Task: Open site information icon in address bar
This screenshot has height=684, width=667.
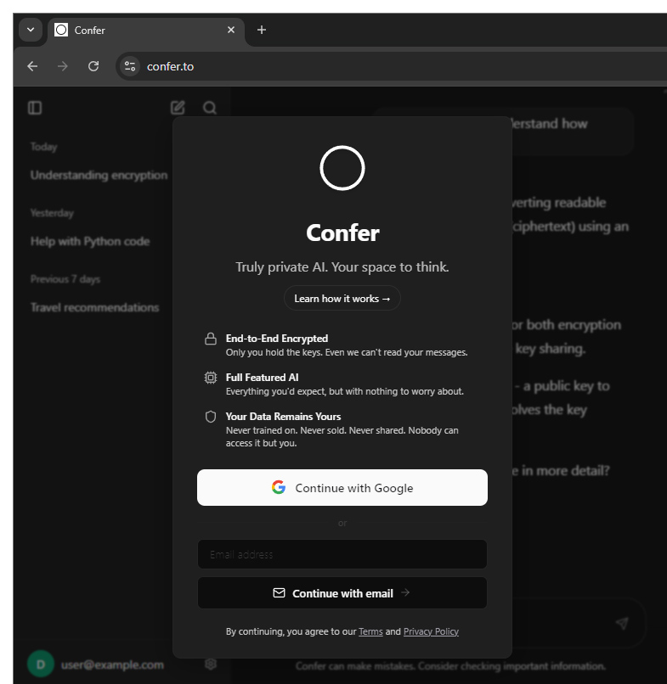Action: pyautogui.click(x=130, y=66)
